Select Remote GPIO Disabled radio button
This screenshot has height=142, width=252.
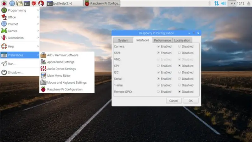[179, 92]
